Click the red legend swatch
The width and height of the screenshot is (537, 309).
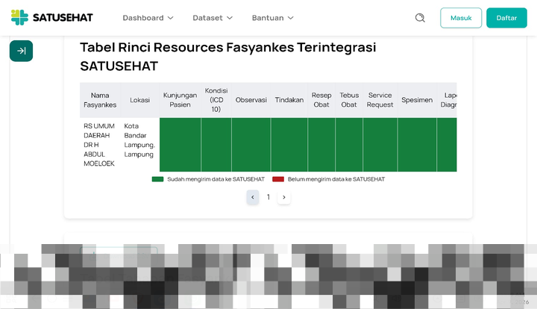(278, 179)
